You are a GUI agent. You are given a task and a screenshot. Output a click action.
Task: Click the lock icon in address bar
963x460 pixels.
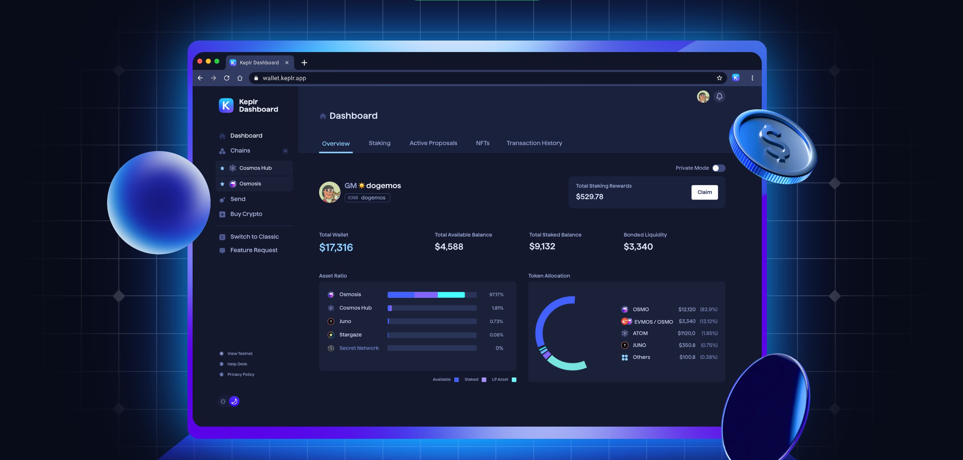pyautogui.click(x=256, y=78)
